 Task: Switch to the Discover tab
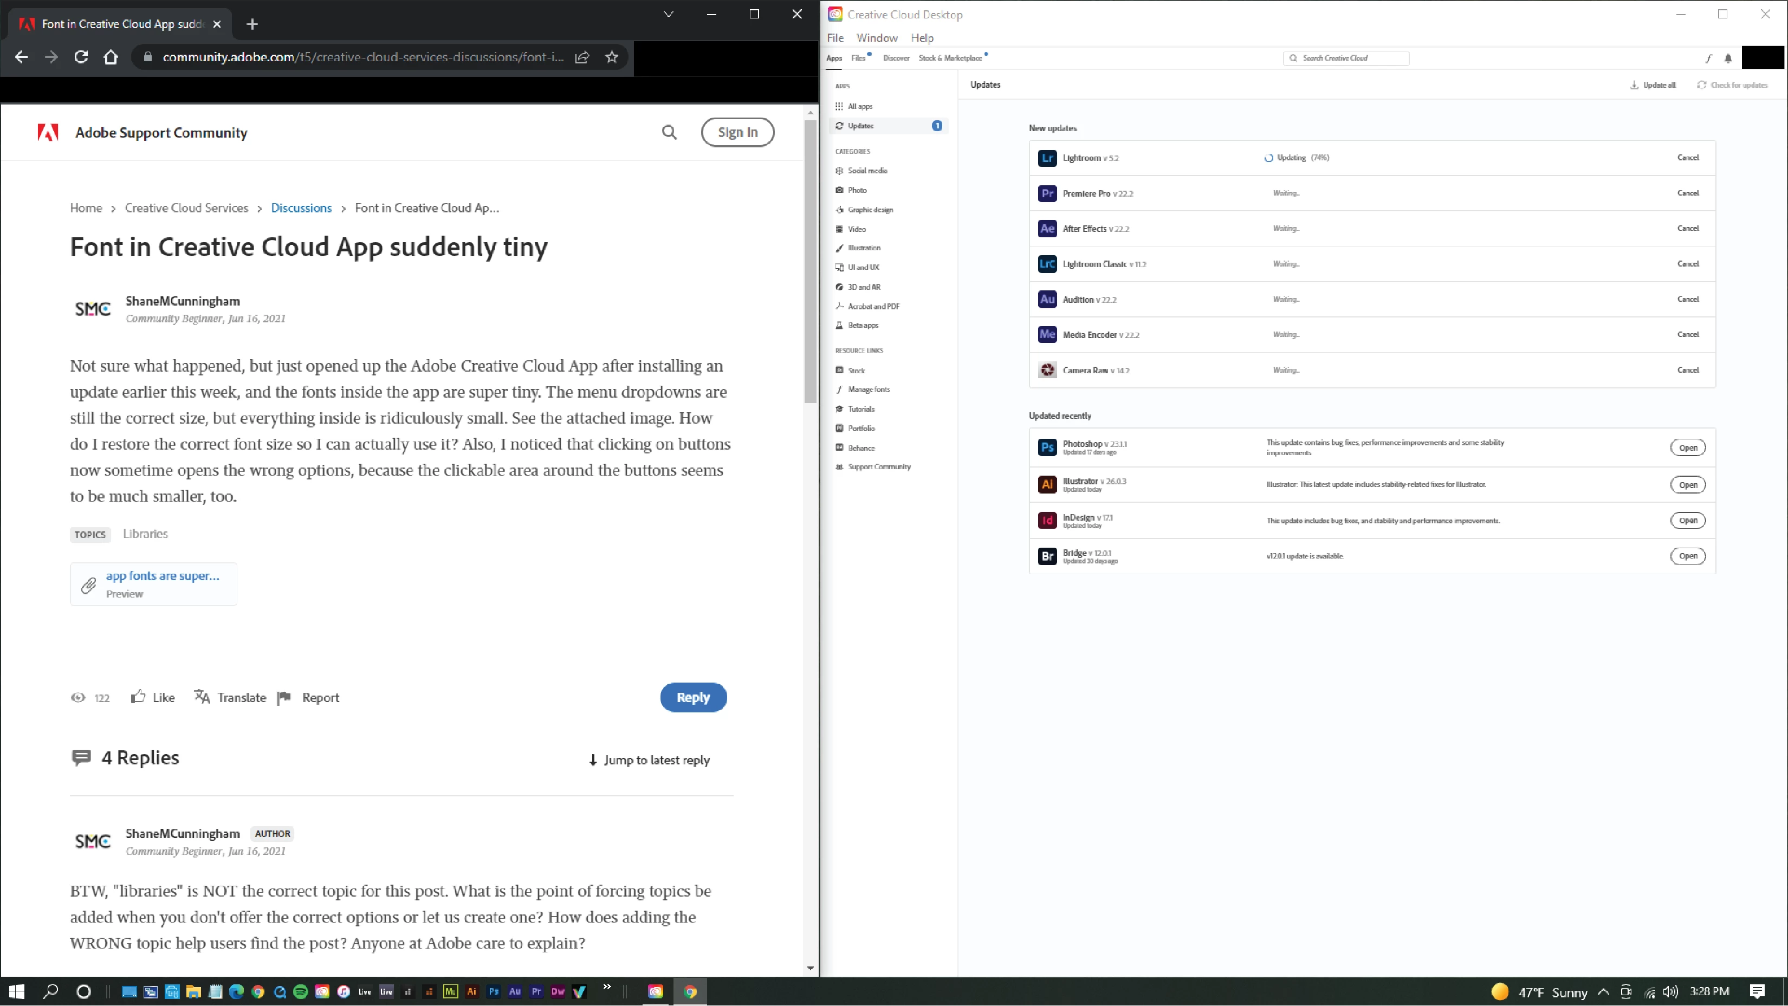[x=896, y=59]
